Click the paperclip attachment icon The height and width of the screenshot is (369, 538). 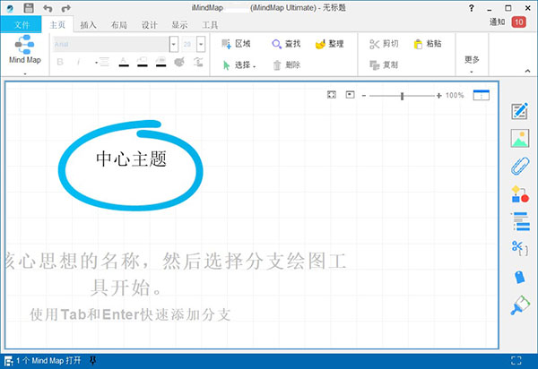519,166
